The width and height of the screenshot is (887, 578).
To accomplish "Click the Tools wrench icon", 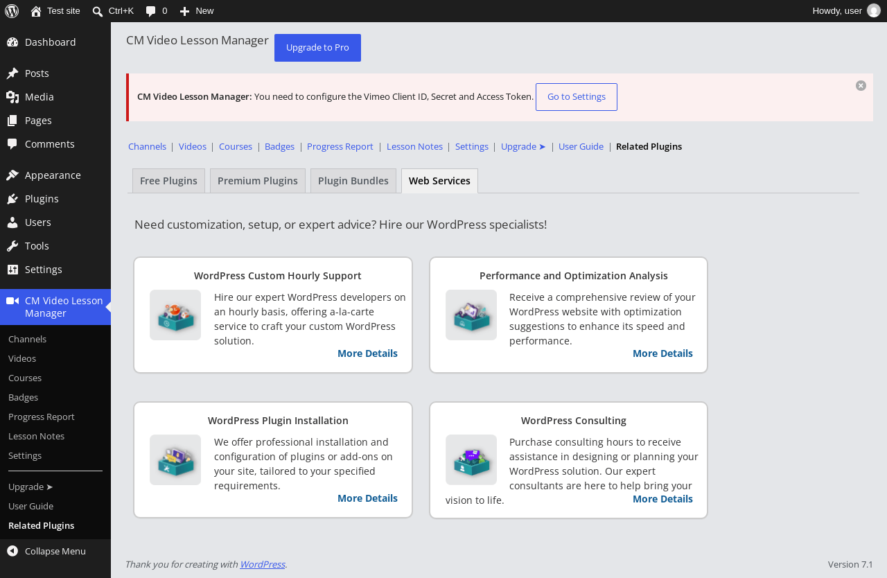I will tap(12, 246).
